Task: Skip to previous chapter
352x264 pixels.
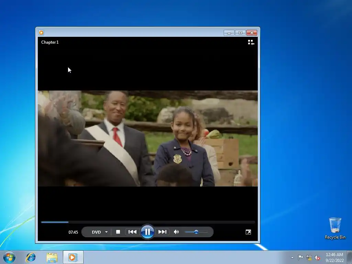Action: [132, 232]
